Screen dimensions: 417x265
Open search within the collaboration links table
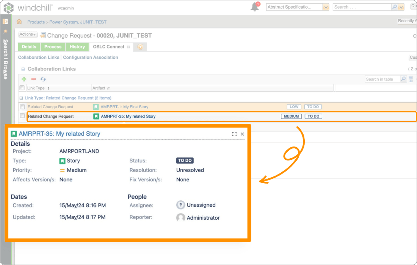click(x=403, y=79)
